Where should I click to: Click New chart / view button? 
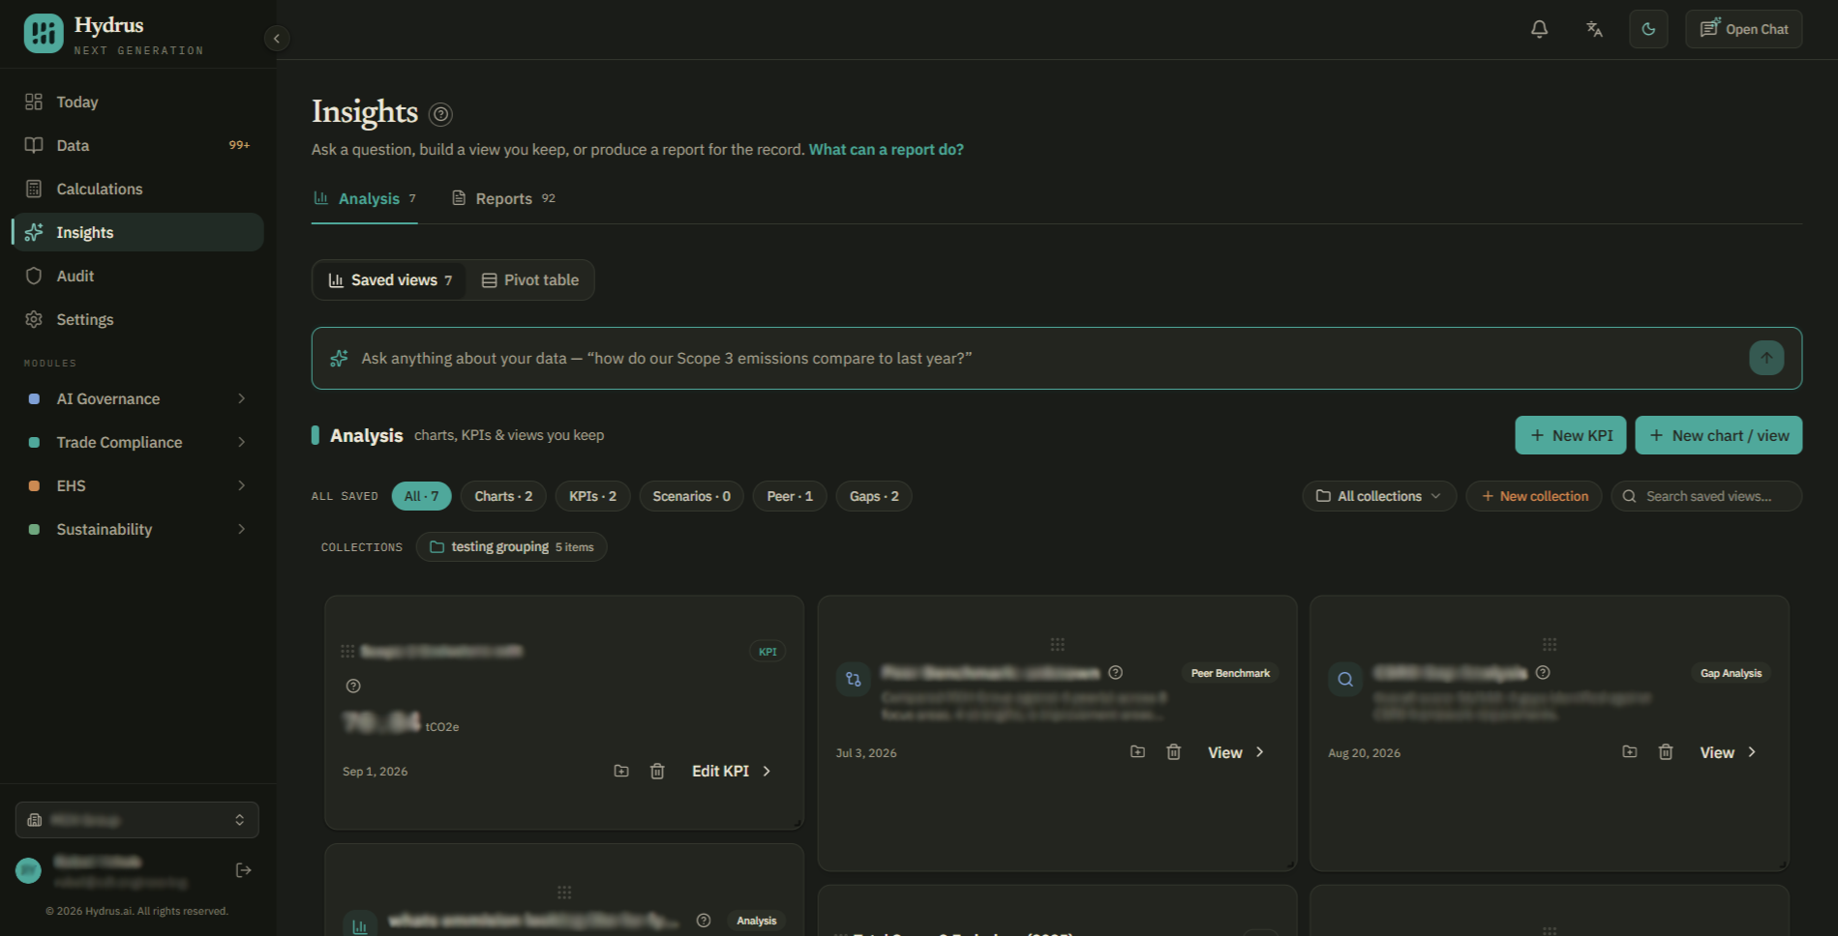click(x=1718, y=435)
